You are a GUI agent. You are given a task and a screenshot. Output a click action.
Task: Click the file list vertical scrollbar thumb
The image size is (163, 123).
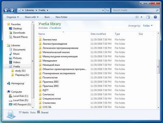(x=158, y=67)
